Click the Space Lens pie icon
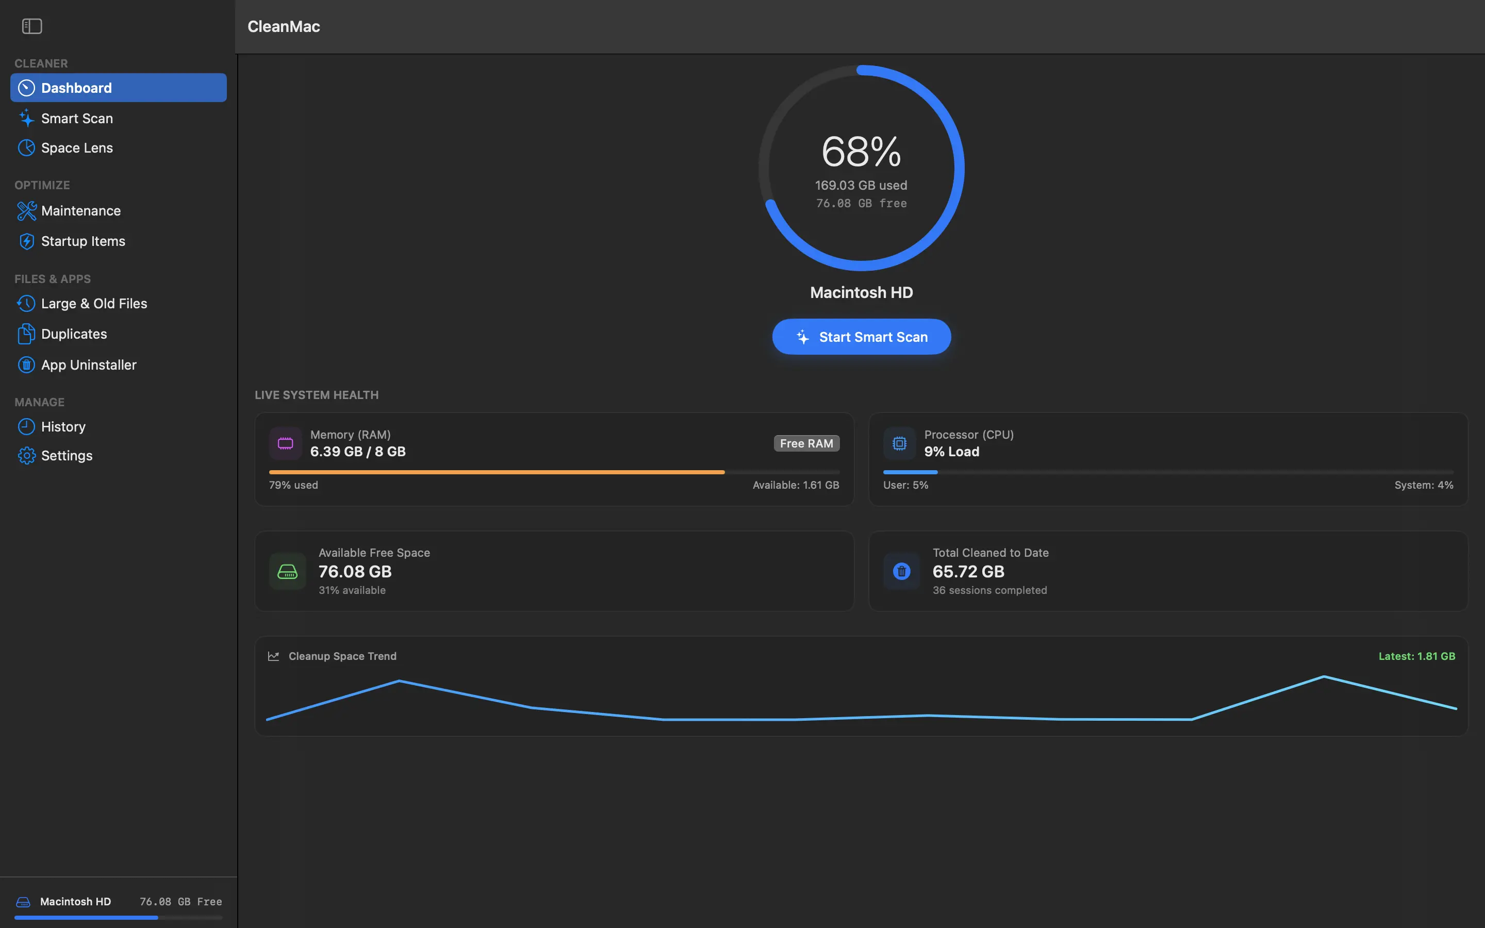The width and height of the screenshot is (1485, 928). pos(26,148)
